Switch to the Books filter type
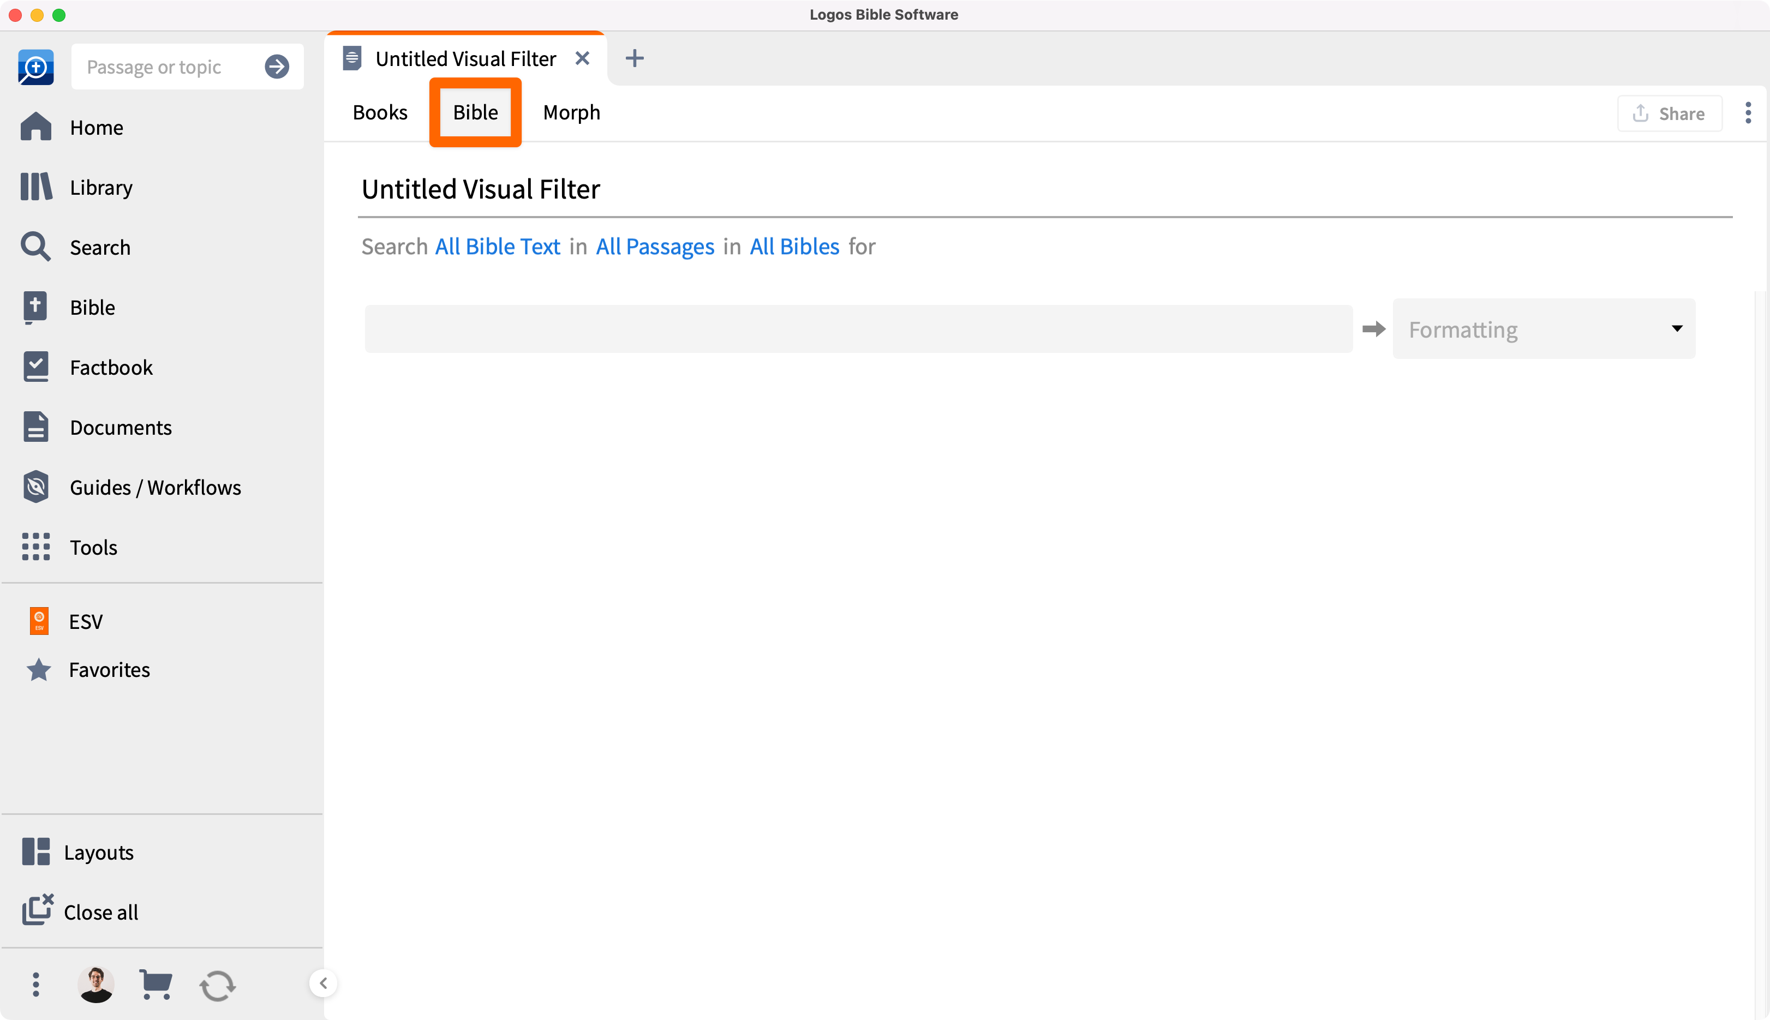The image size is (1770, 1020). point(380,112)
